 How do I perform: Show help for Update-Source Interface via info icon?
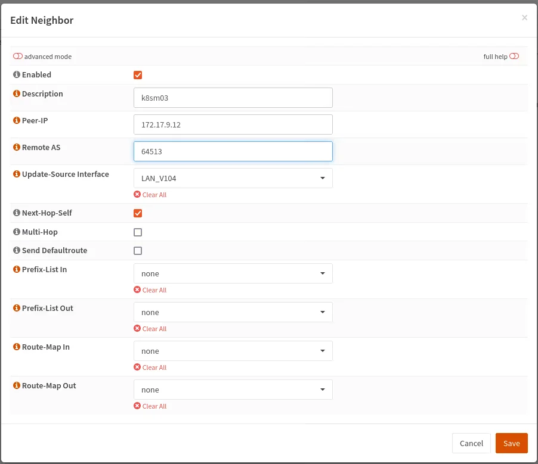click(17, 175)
